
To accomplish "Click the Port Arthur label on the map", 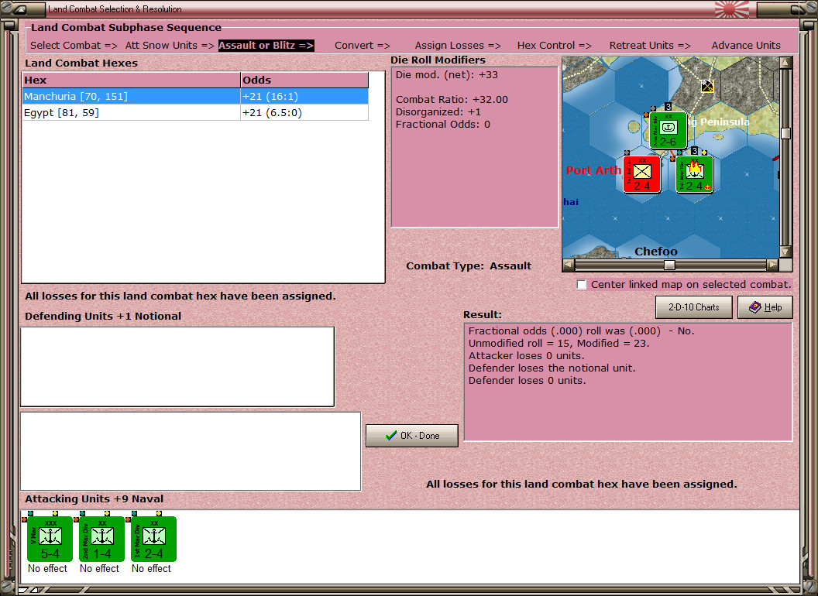I will pos(593,170).
